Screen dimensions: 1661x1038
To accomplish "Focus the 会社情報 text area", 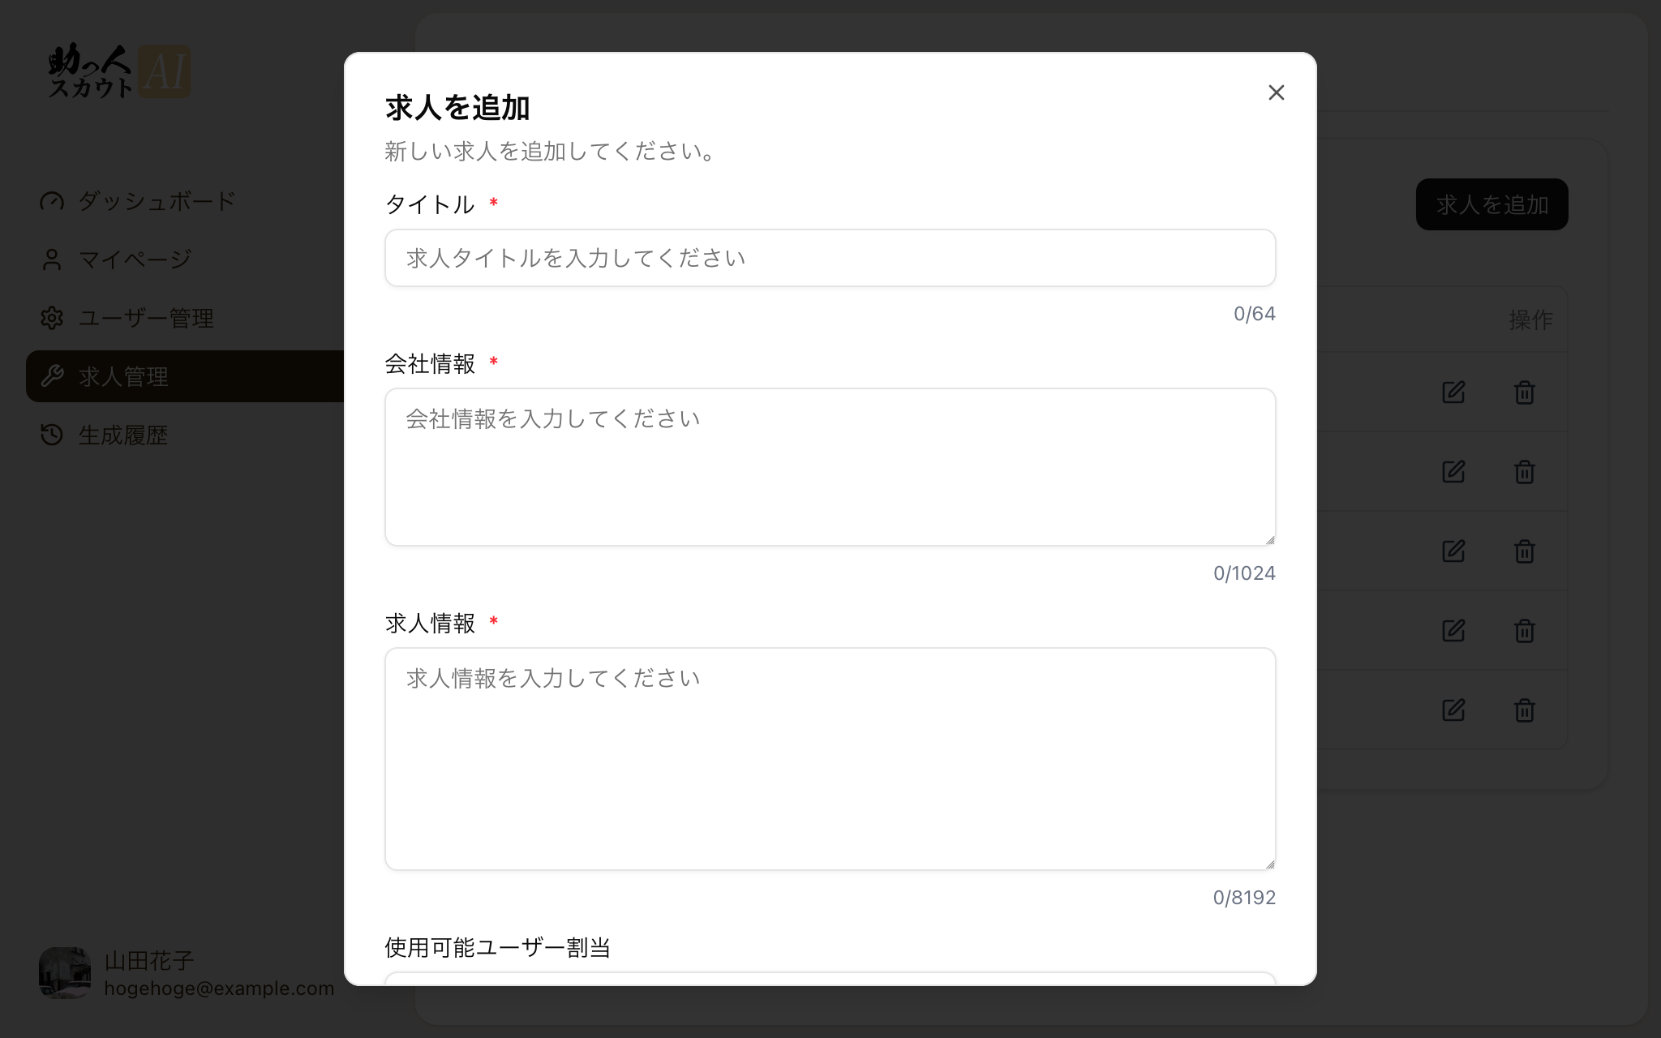I will pyautogui.click(x=830, y=467).
